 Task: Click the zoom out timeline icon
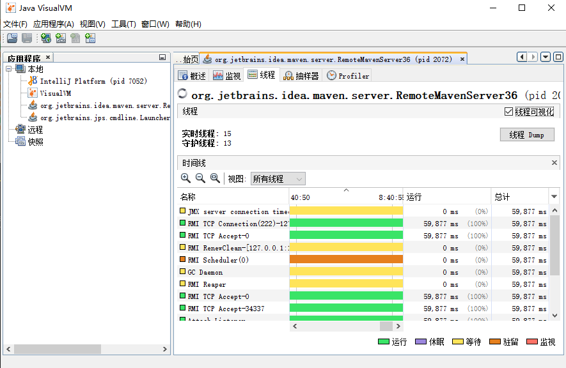point(200,178)
